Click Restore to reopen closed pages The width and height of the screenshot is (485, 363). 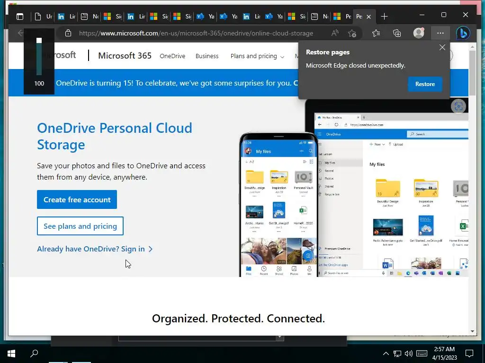[425, 84]
